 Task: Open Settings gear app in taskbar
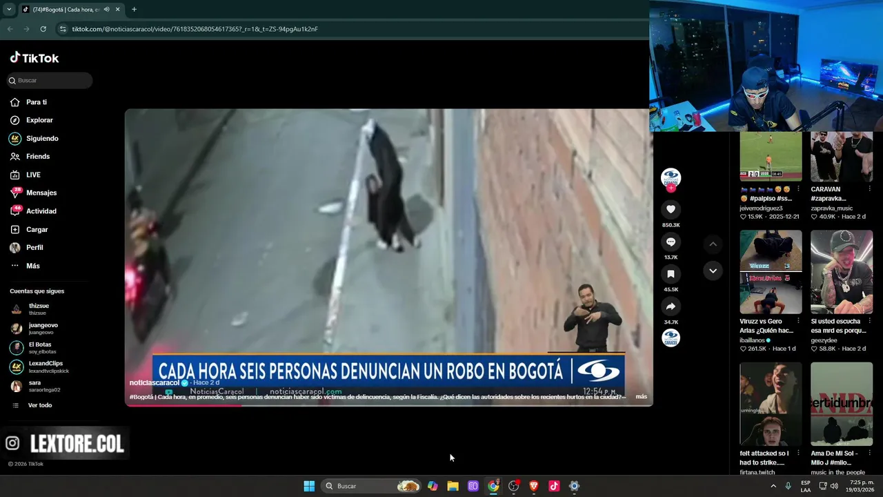point(574,486)
